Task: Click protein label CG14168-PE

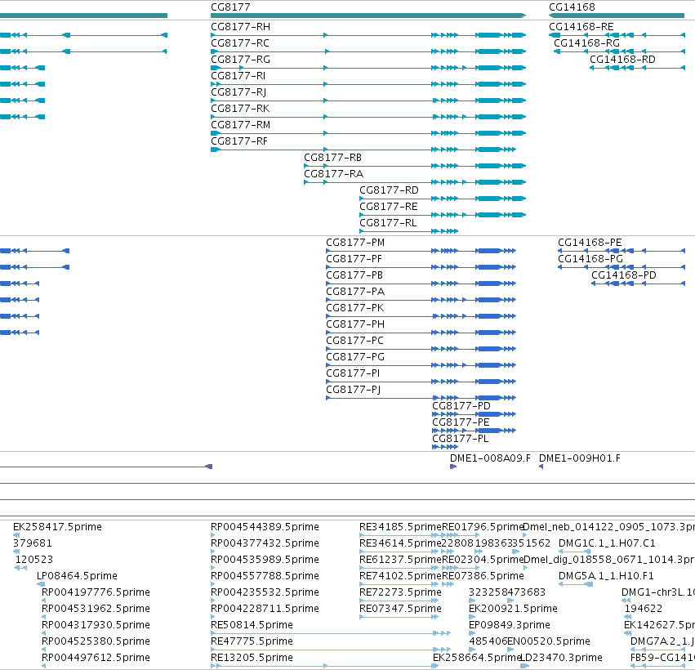Action: [x=590, y=243]
